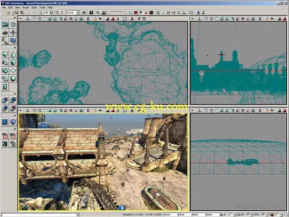This screenshot has width=289, height=217.
Task: Toggle game view G in top-left viewport
Action: click(88, 19)
